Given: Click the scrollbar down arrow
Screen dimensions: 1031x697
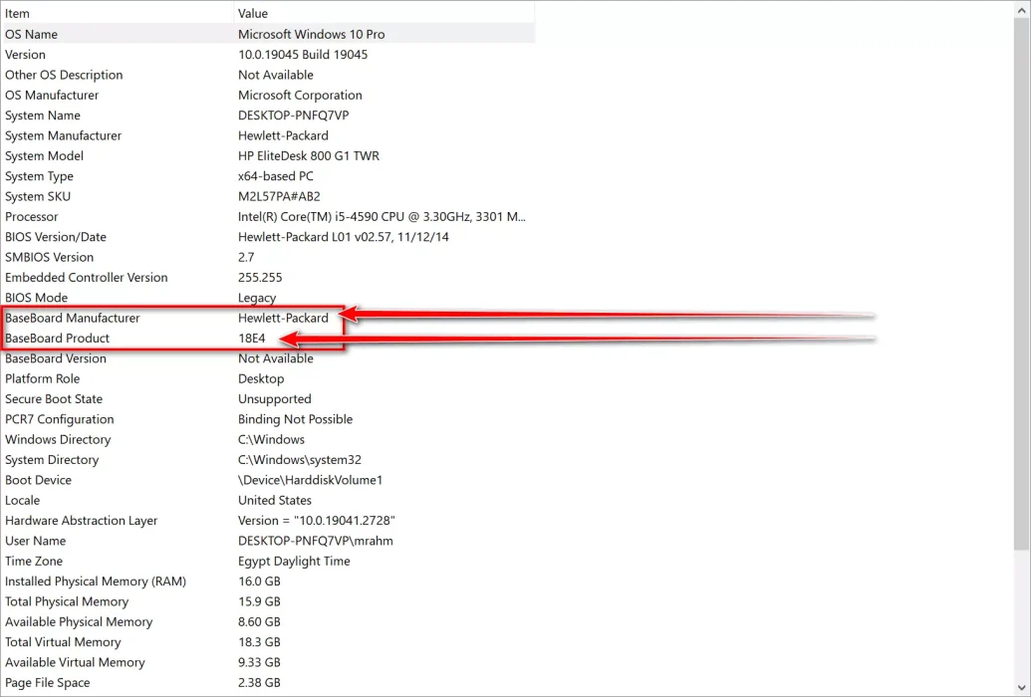Looking at the screenshot, I should 1021,688.
